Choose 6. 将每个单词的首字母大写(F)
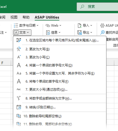 pyautogui.click(x=60, y=81)
